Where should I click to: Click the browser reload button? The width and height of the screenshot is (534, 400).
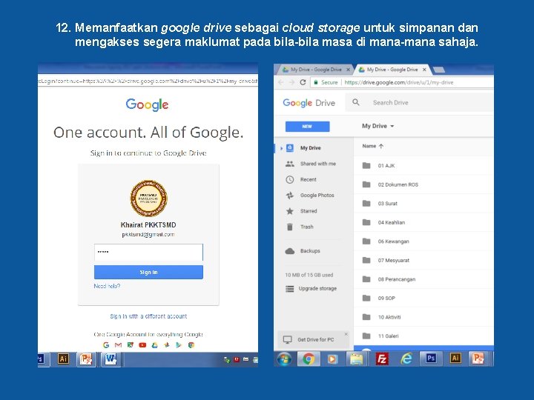[x=303, y=82]
